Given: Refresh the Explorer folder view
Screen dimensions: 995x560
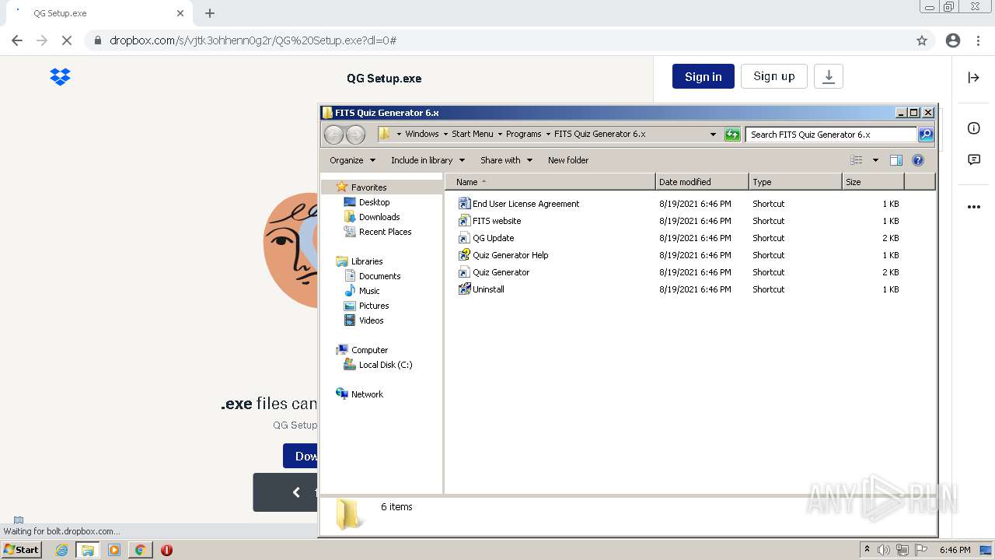Looking at the screenshot, I should 731,135.
